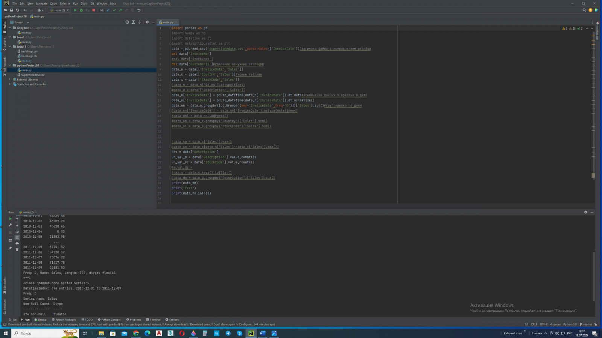The image size is (602, 338).
Task: Toggle Scroll to End in Run console
Action: 17,237
